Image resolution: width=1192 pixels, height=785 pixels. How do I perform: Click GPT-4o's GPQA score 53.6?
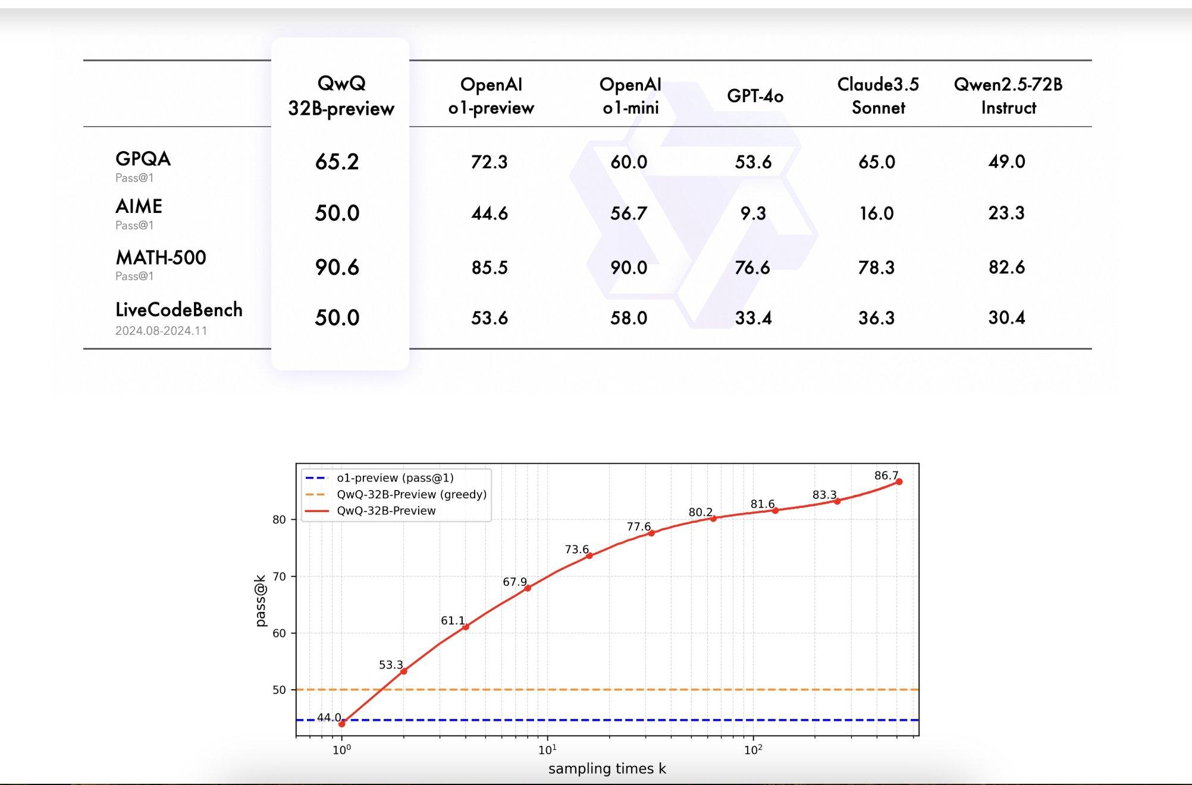(x=753, y=162)
